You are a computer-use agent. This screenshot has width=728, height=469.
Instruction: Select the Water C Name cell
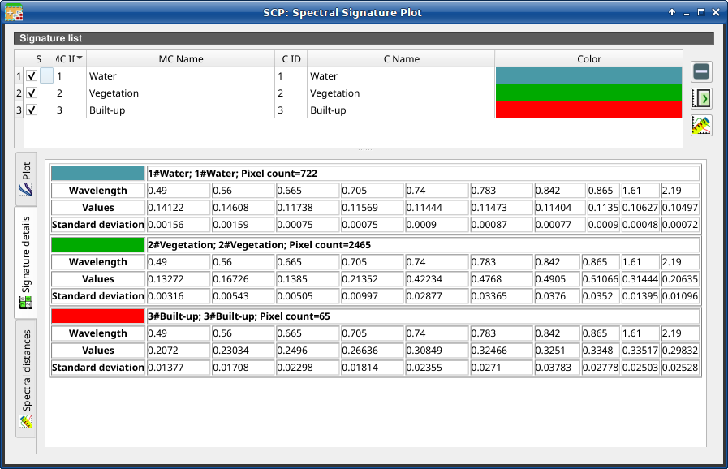[x=401, y=75]
